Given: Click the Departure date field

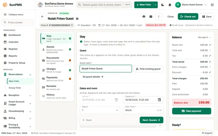Looking at the screenshot, I should coord(143,100).
